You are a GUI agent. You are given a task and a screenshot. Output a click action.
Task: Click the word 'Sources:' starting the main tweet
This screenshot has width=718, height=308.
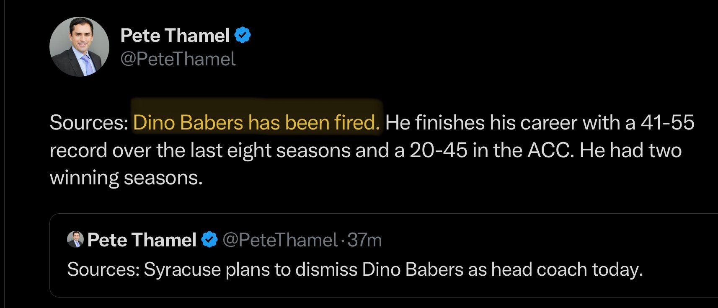coord(89,123)
